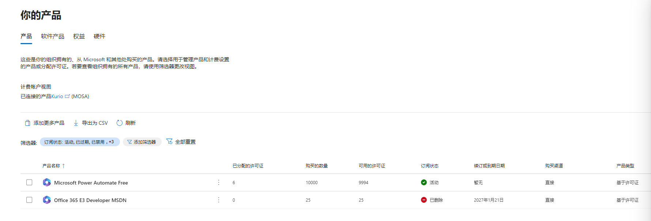651x221 pixels.
Task: Select the Office 365 E3 Developer MSDN checkbox
Action: (29, 200)
